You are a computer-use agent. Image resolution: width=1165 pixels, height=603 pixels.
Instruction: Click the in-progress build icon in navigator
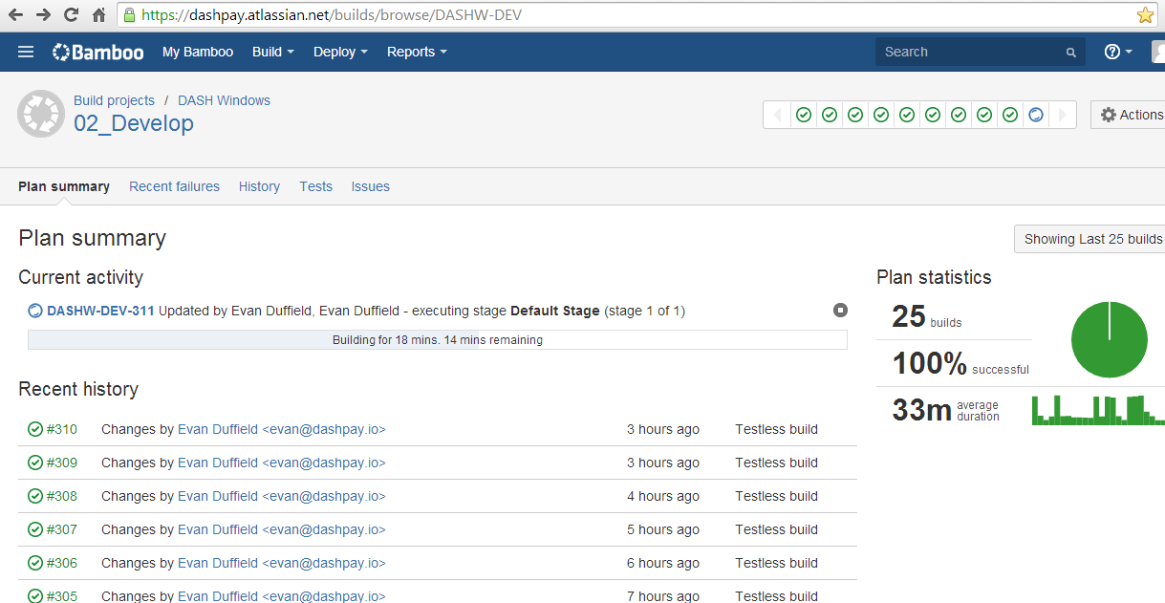[1036, 115]
